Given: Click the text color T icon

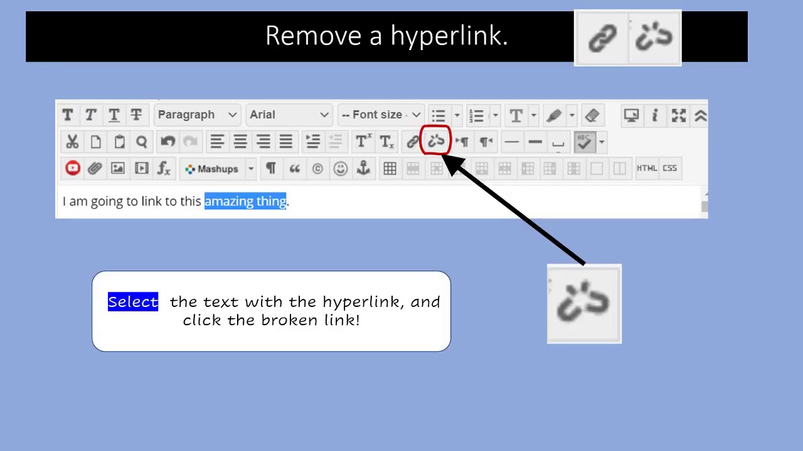Looking at the screenshot, I should [x=516, y=115].
